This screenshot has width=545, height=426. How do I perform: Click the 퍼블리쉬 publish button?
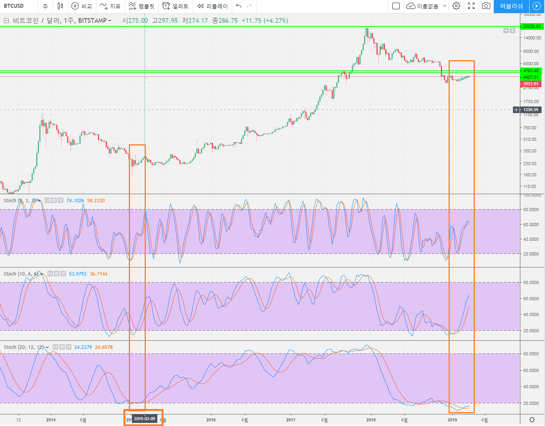(x=511, y=6)
